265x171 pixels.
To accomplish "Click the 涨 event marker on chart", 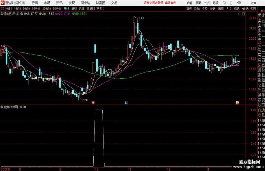I will [x=93, y=102].
